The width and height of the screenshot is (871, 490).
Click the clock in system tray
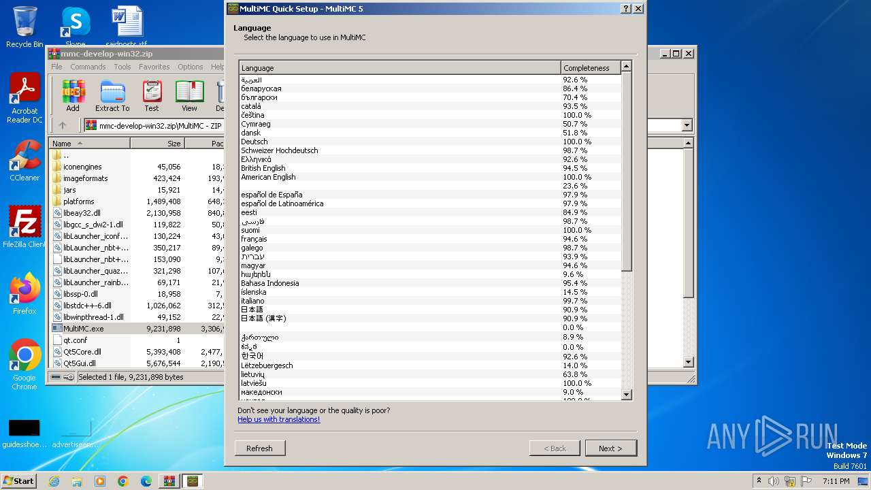coord(836,481)
